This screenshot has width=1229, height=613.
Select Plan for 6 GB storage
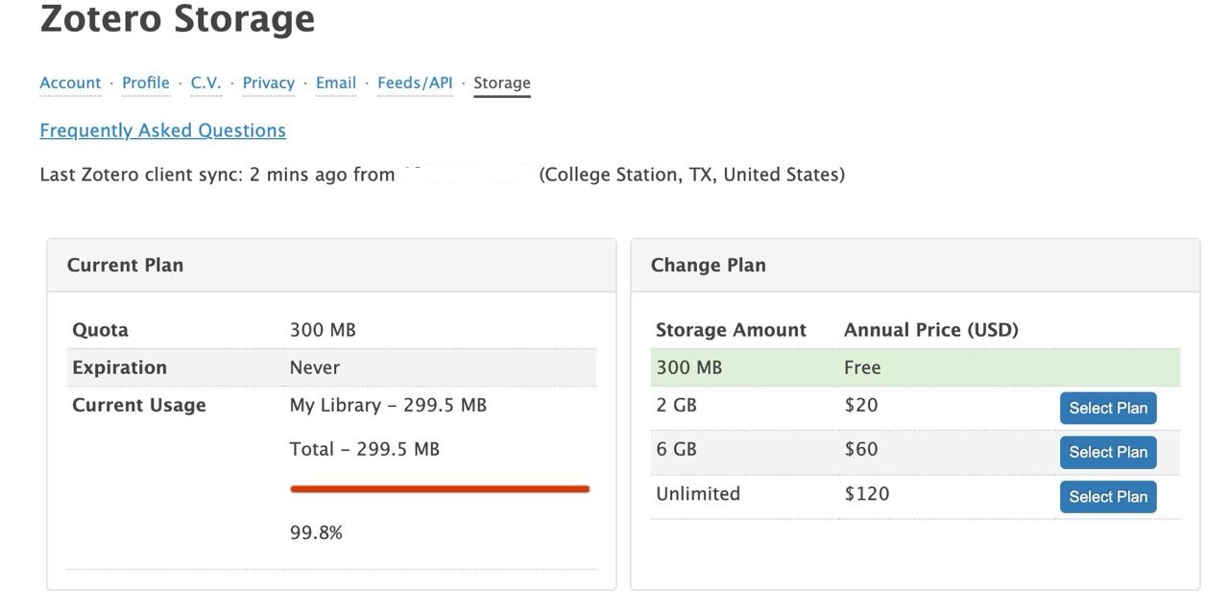pyautogui.click(x=1108, y=452)
